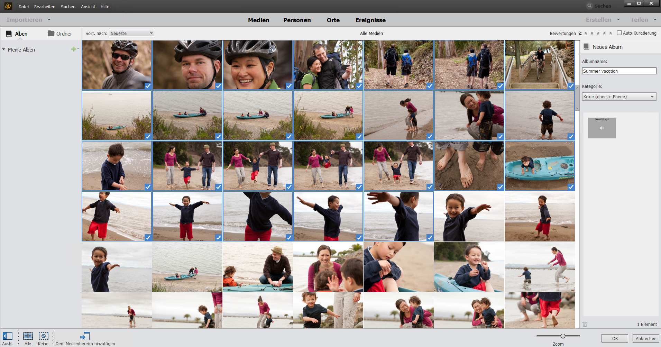Set rating filter to two stars
The height and width of the screenshot is (347, 661).
point(592,33)
